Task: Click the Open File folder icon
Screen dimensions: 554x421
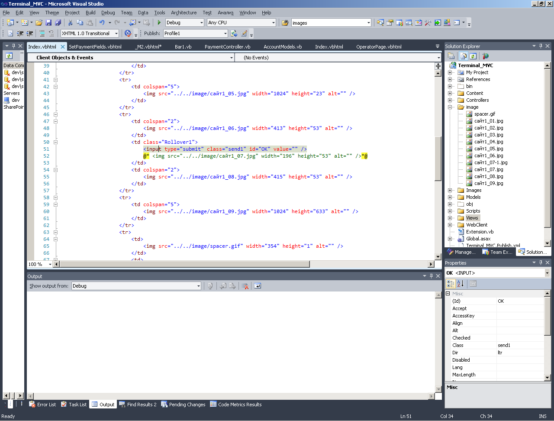Action: point(39,23)
